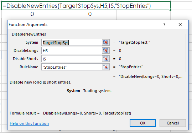
Task: Cancel the Function Arguments dialog
Action: 173,123
